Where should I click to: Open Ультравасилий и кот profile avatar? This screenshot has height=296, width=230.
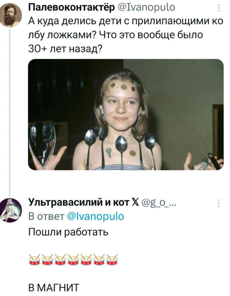[x=11, y=210]
